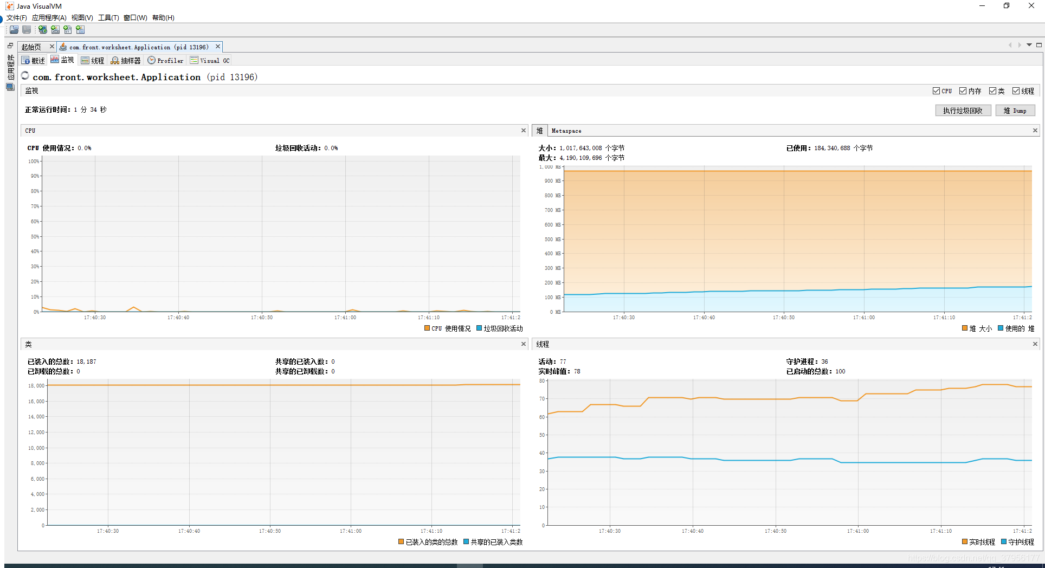Close the 堆 heap chart panel

[x=1035, y=131]
